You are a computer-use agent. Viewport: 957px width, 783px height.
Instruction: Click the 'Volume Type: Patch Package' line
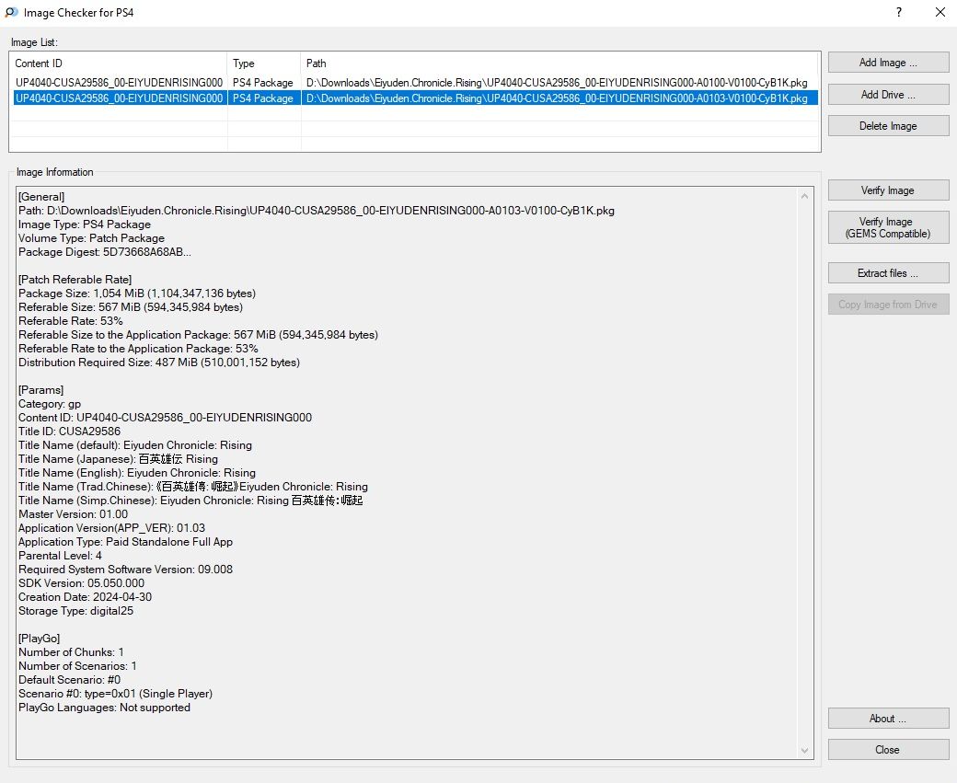pyautogui.click(x=91, y=238)
